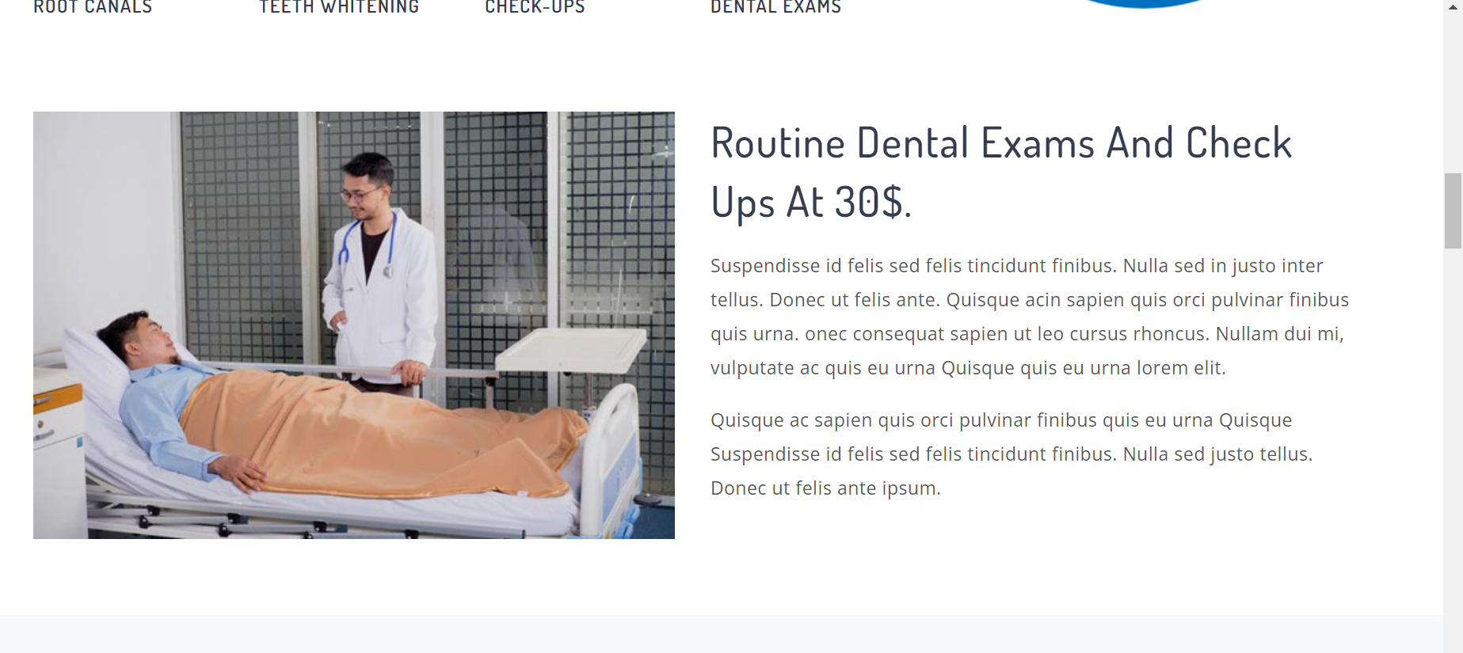Click the light gray section at page bottom
The width and height of the screenshot is (1463, 653).
pyautogui.click(x=722, y=634)
